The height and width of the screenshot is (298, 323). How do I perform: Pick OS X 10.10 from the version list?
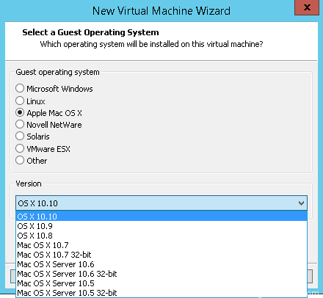(x=161, y=217)
